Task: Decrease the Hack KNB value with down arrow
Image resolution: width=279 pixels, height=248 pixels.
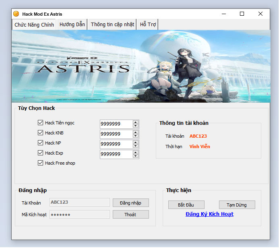Action: point(136,136)
